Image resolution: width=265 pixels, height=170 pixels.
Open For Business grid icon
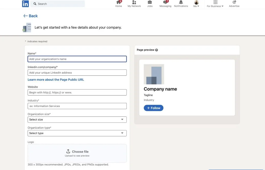215,2
